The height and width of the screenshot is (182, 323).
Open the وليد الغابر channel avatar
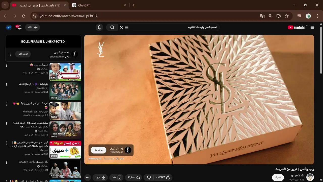(x=310, y=177)
